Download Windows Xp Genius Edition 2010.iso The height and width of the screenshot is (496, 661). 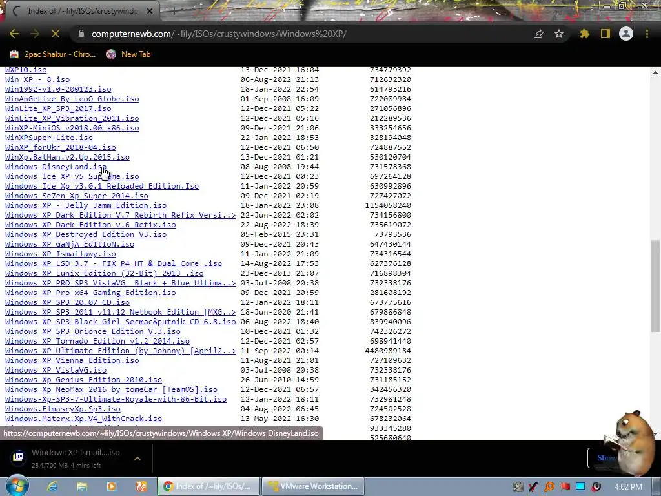click(83, 380)
